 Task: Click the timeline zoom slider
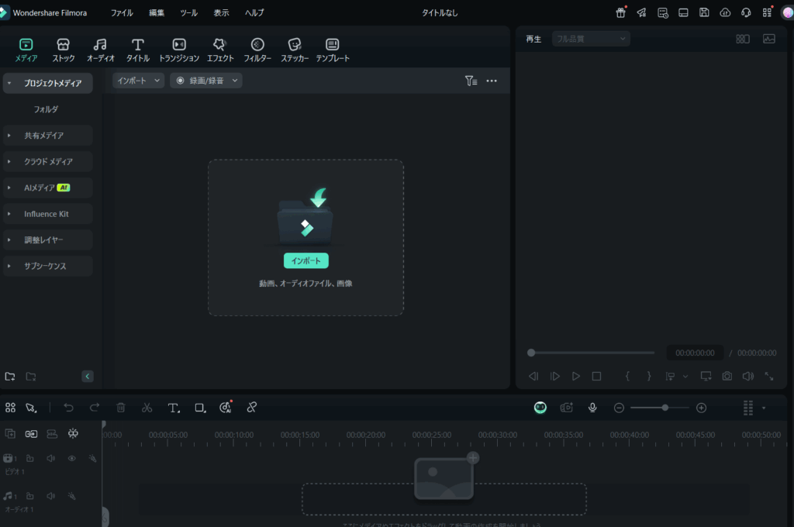click(660, 408)
